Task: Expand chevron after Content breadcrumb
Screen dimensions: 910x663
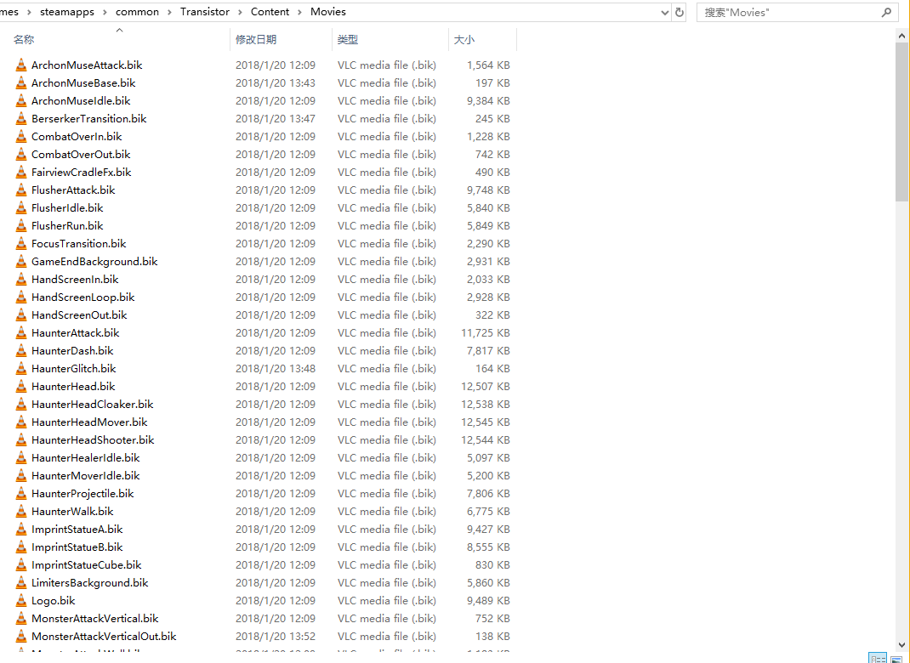Action: tap(300, 12)
